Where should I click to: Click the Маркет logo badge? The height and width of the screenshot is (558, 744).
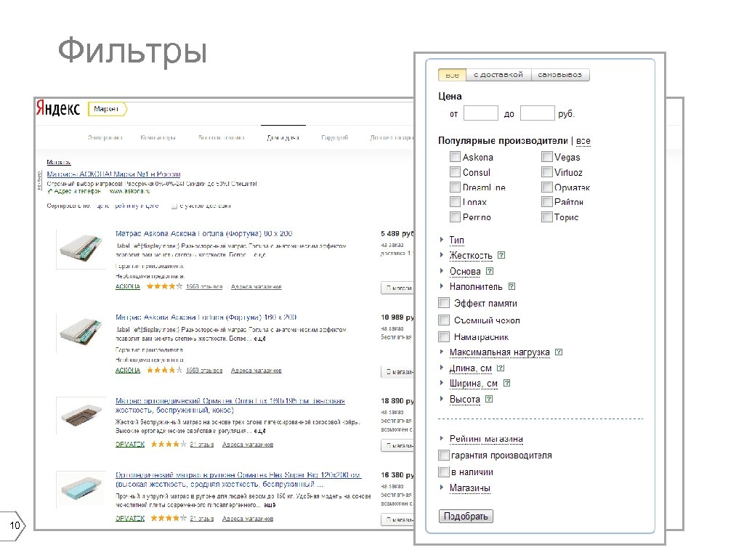click(x=108, y=109)
